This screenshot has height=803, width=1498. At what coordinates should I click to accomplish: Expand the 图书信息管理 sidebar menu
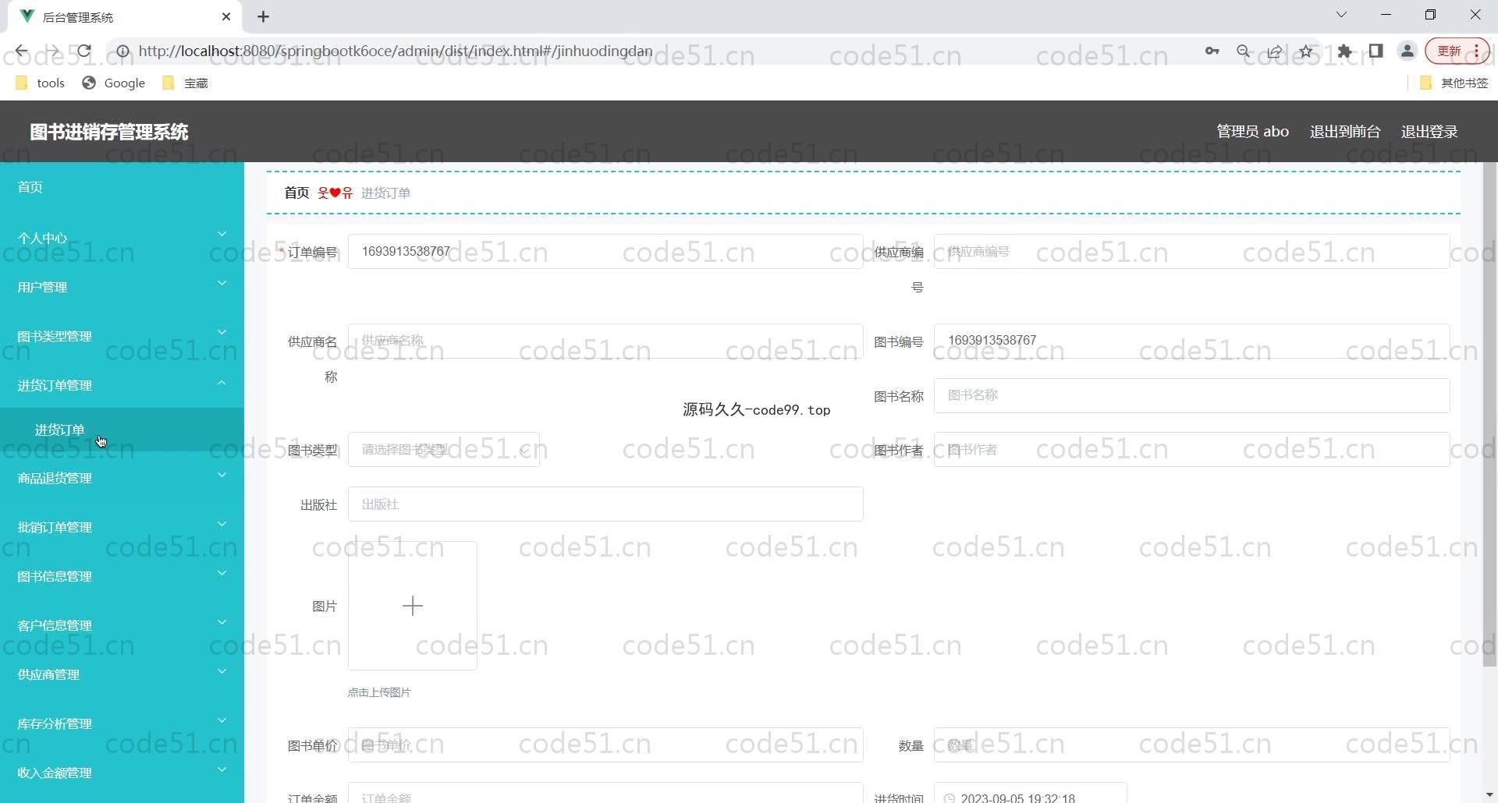pyautogui.click(x=122, y=576)
